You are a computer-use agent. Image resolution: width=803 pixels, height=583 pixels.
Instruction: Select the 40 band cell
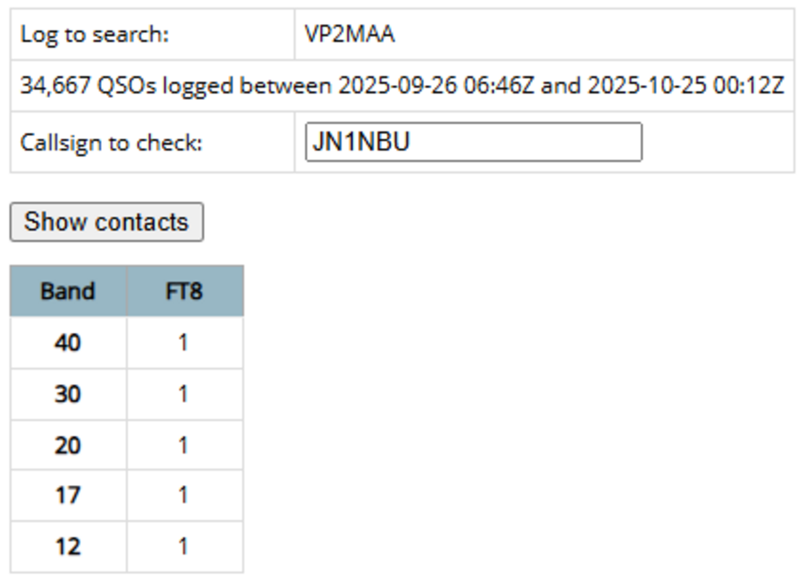(68, 342)
